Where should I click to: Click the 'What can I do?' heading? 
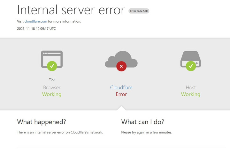pos(143,122)
